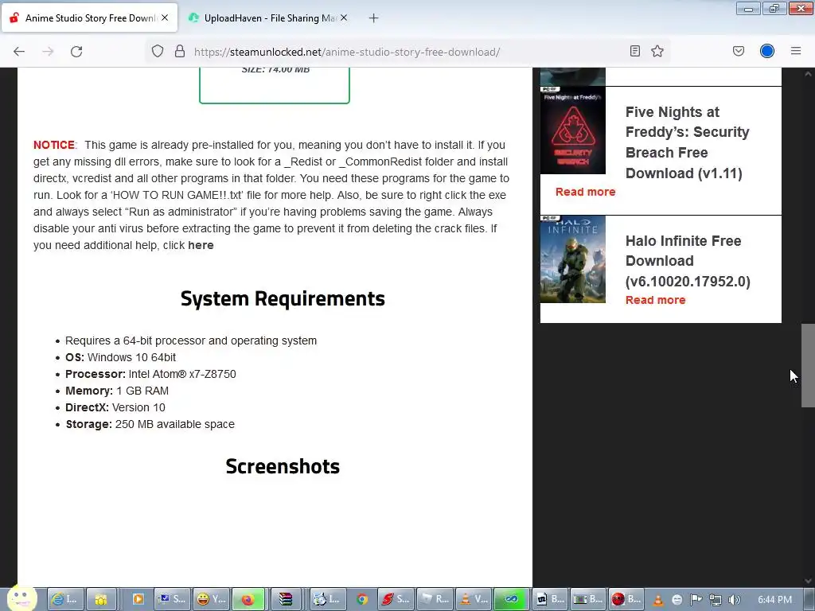
Task: Open the Firefox account profile
Action: point(767,51)
